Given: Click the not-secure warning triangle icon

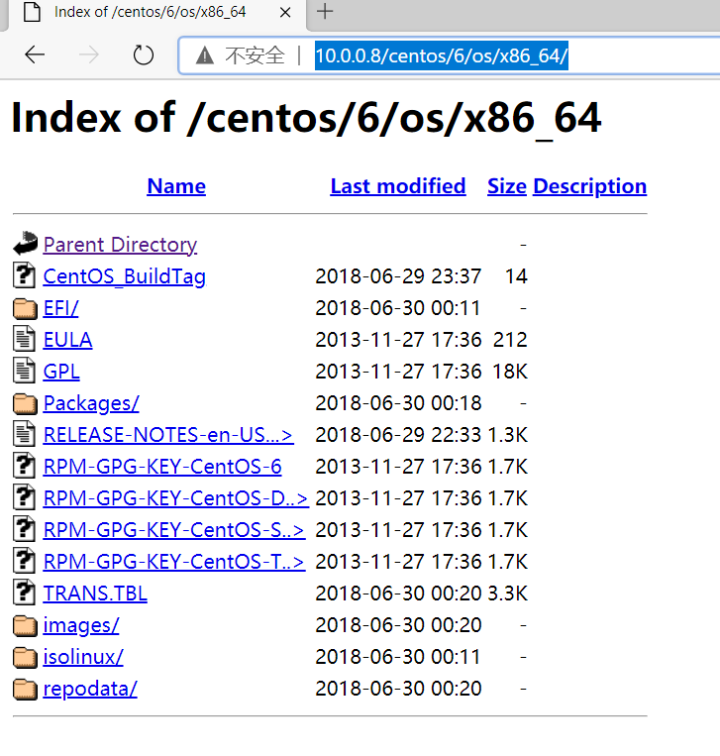Looking at the screenshot, I should pos(204,55).
